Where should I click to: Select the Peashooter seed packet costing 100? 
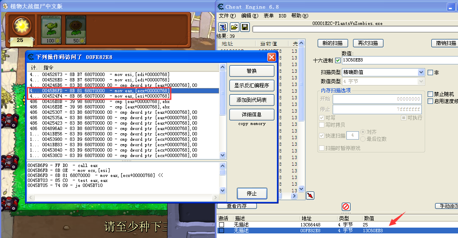pyautogui.click(x=51, y=30)
